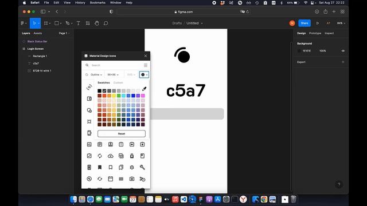Image resolution: width=367 pixels, height=206 pixels.
Task: Click the help question mark button
Action: 339,184
